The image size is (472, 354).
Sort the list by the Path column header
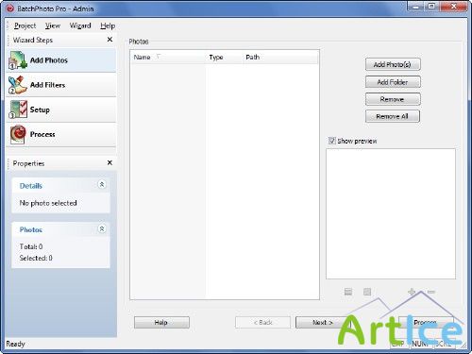tap(280, 58)
